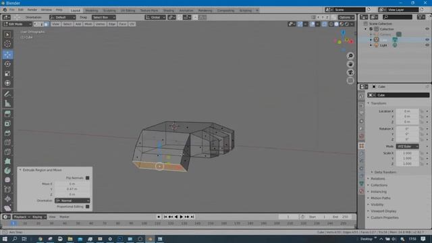
Task: Open the Options dropdown
Action: [x=346, y=18]
